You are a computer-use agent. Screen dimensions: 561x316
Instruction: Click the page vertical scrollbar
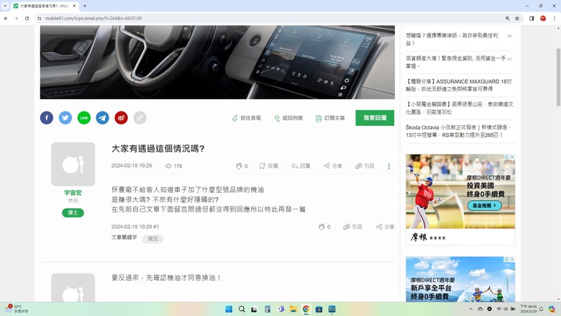tap(558, 77)
